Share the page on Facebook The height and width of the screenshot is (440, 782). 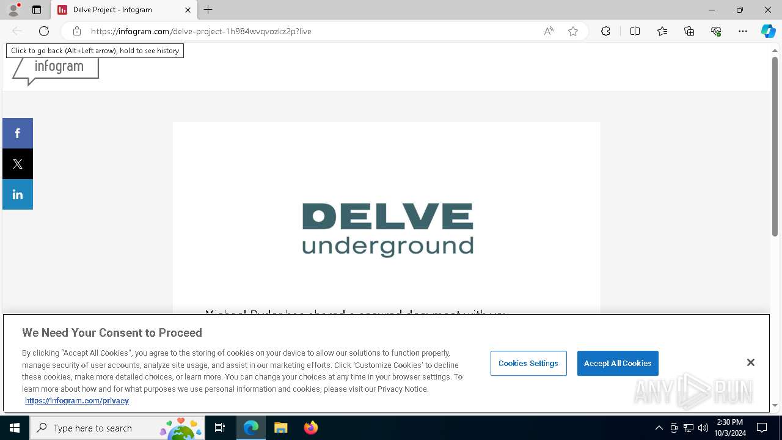click(x=18, y=133)
